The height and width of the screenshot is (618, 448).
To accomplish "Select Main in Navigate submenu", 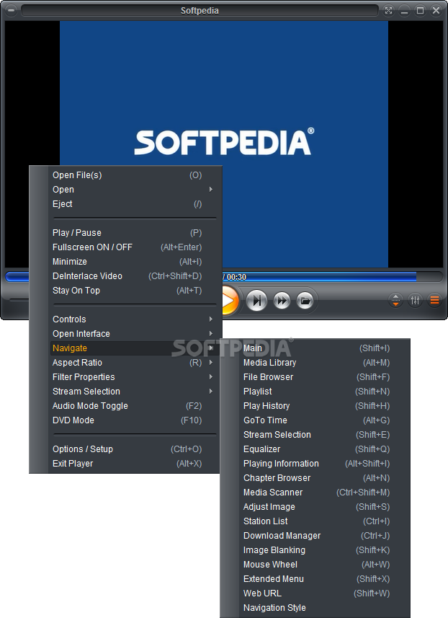I will tap(324, 348).
